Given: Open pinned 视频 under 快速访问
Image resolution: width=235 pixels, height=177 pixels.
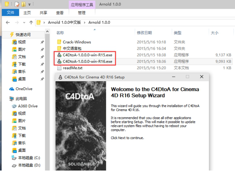Looking at the screenshot, I should pyautogui.click(x=22, y=42).
